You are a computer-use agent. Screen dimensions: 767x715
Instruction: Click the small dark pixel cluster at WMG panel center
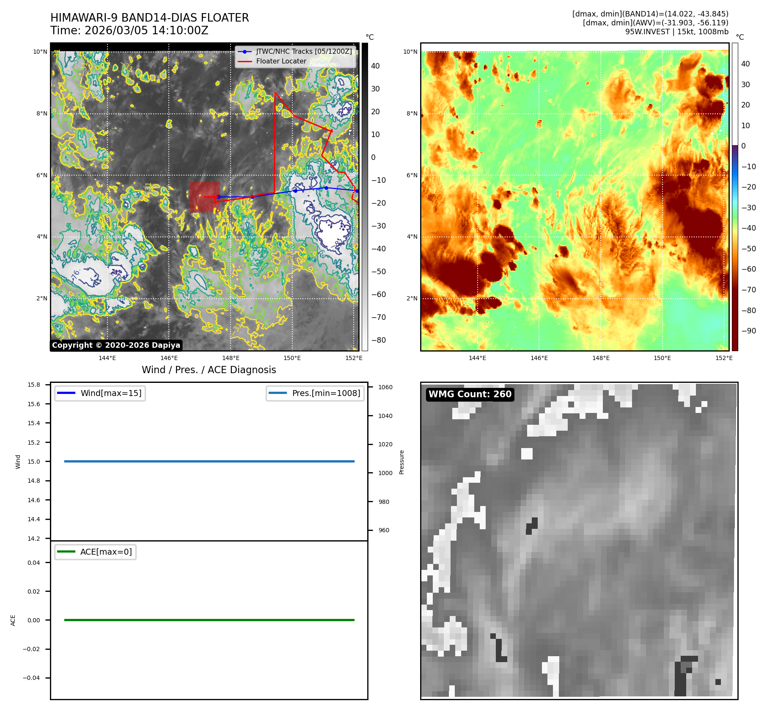532,526
